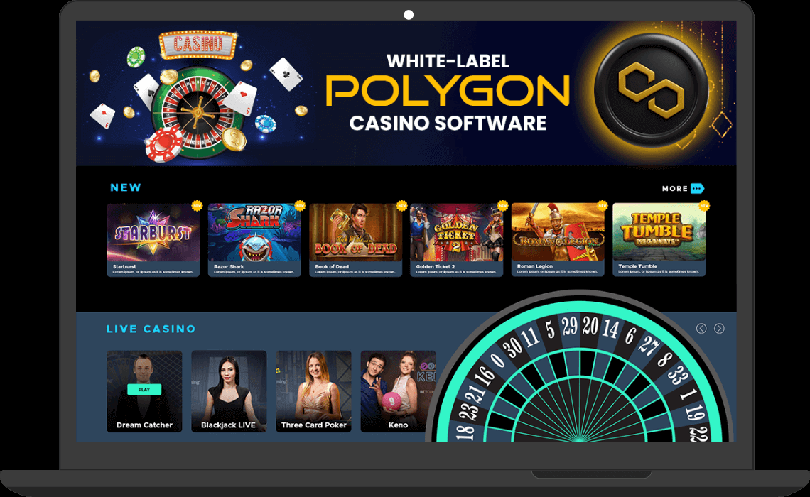810x497 pixels.
Task: Click previous arrow in Live Casino carousel
Action: (701, 328)
